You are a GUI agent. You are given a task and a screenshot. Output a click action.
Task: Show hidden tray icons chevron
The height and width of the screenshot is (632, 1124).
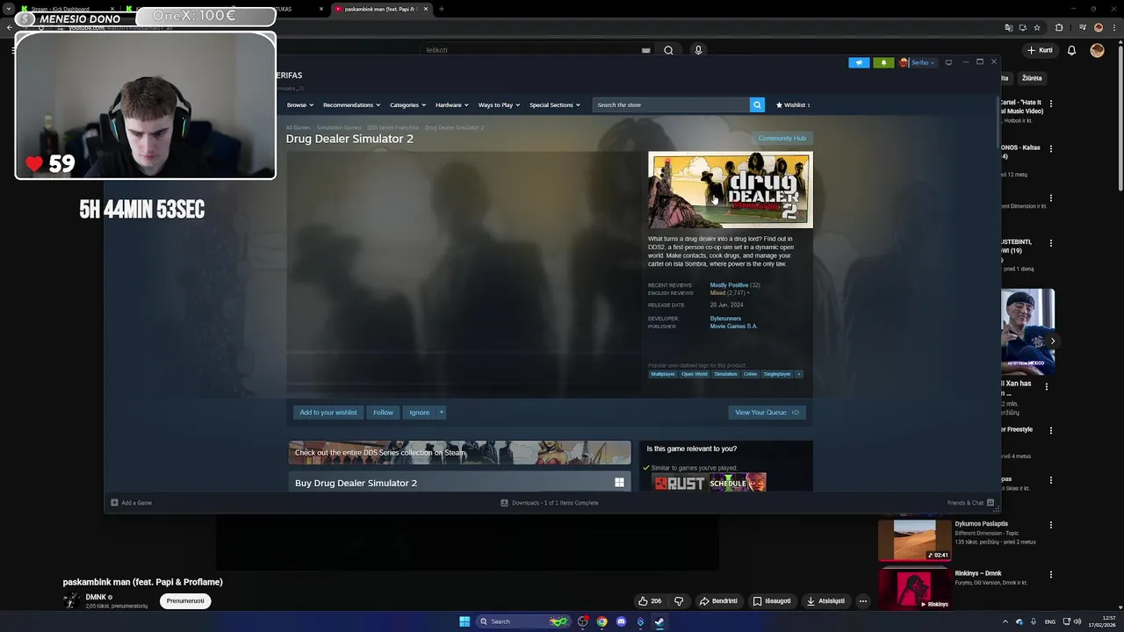coord(1005,621)
